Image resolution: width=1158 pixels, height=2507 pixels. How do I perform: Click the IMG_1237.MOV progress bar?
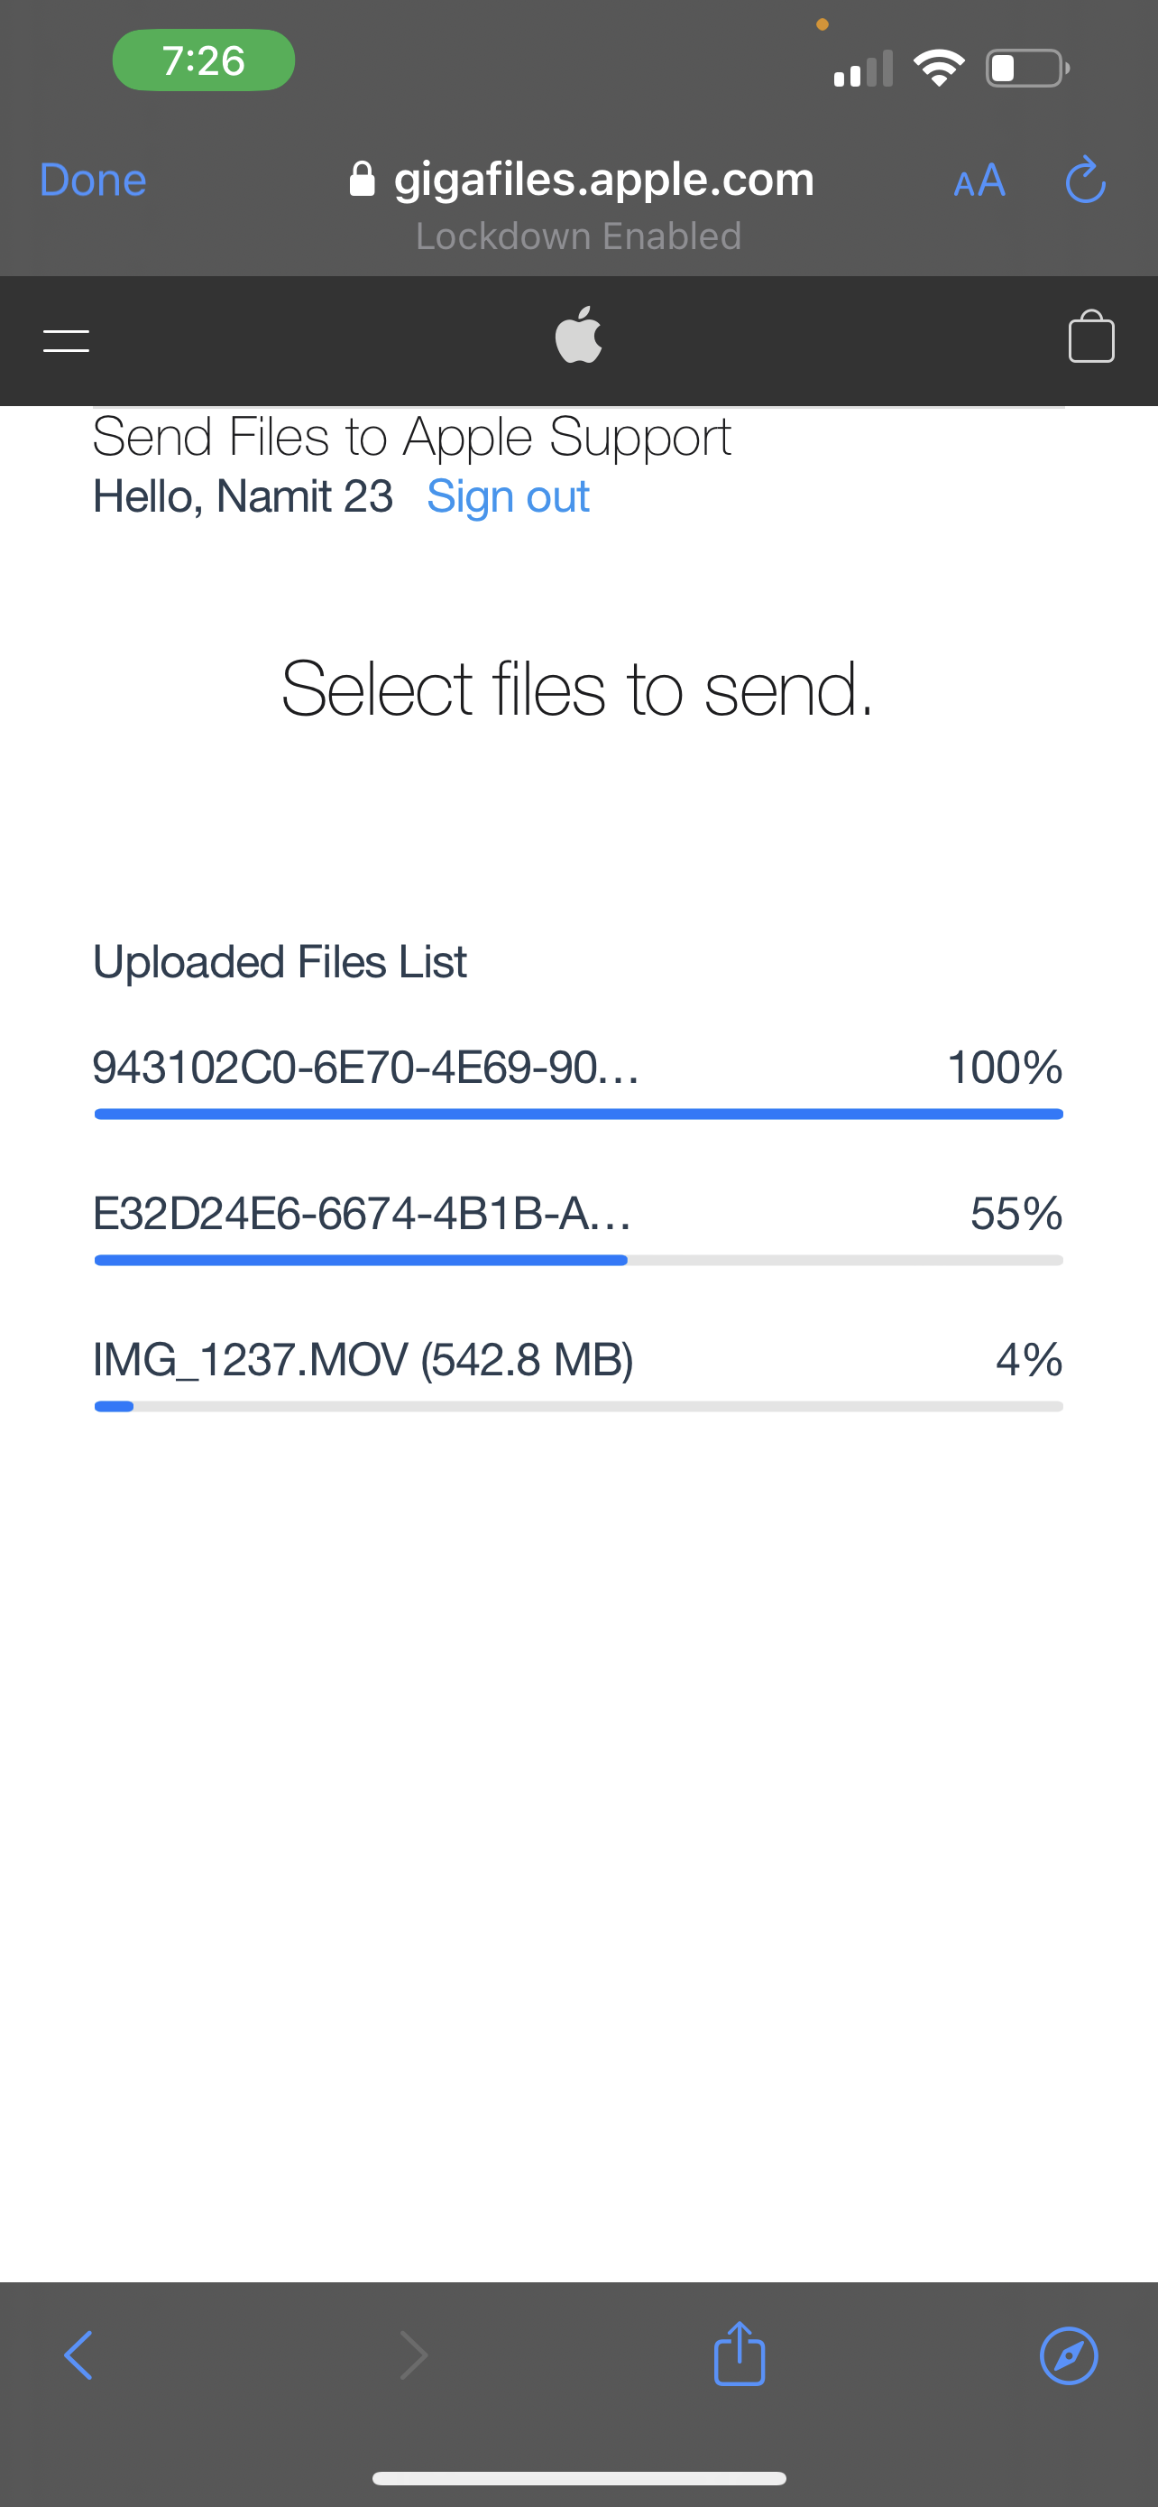coord(578,1406)
